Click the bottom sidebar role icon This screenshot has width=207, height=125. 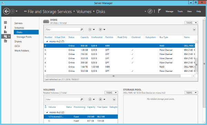point(6,41)
